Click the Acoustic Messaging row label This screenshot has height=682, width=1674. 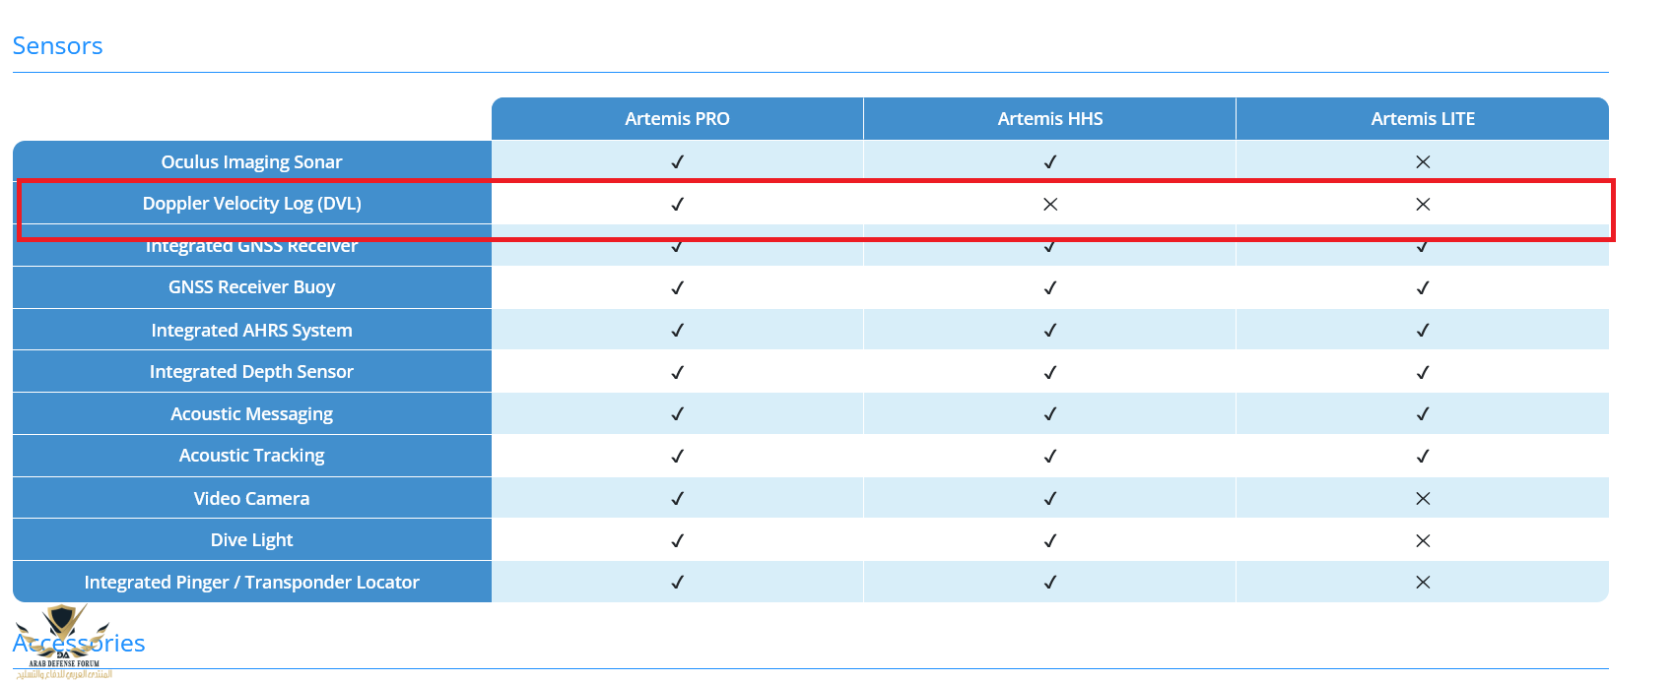pos(251,414)
